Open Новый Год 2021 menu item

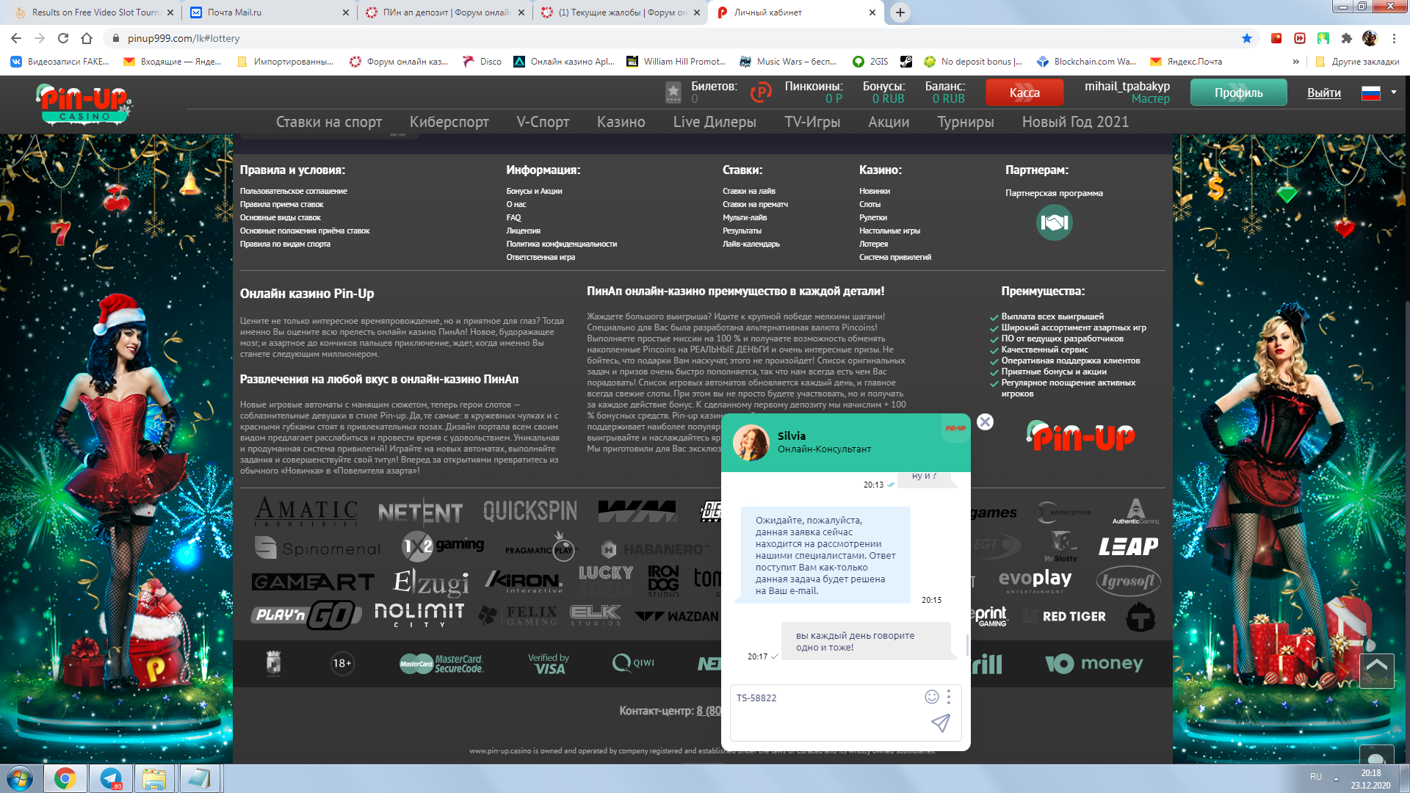point(1075,122)
